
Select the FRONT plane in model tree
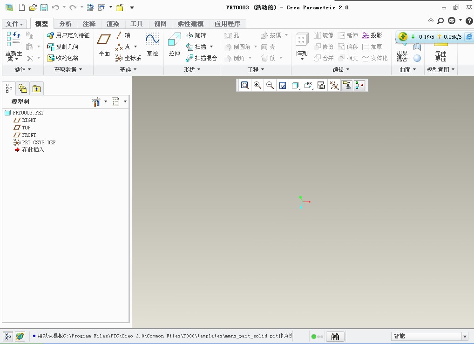point(29,135)
